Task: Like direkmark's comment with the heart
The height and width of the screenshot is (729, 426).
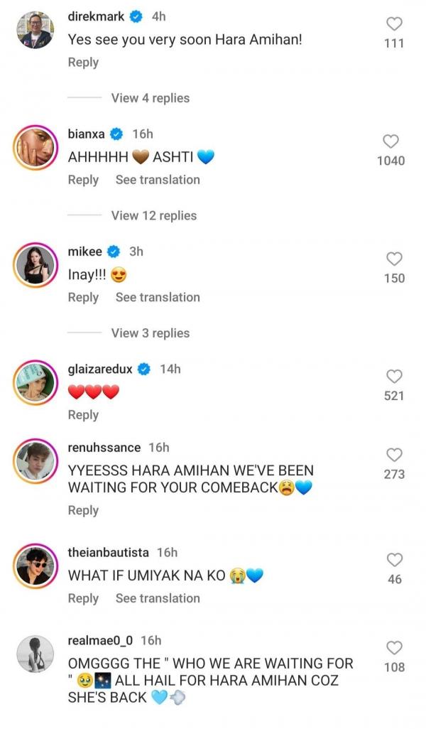Action: [x=393, y=23]
